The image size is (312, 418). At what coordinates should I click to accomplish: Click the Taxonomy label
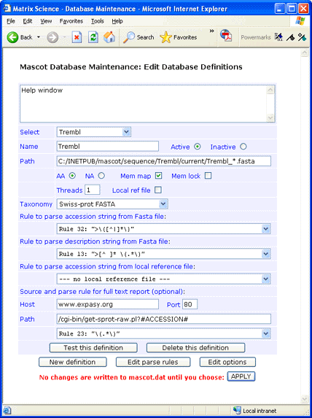[36, 204]
